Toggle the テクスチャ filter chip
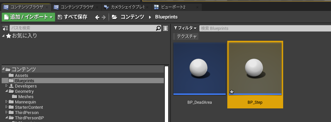This screenshot has height=122, width=331. pyautogui.click(x=186, y=36)
